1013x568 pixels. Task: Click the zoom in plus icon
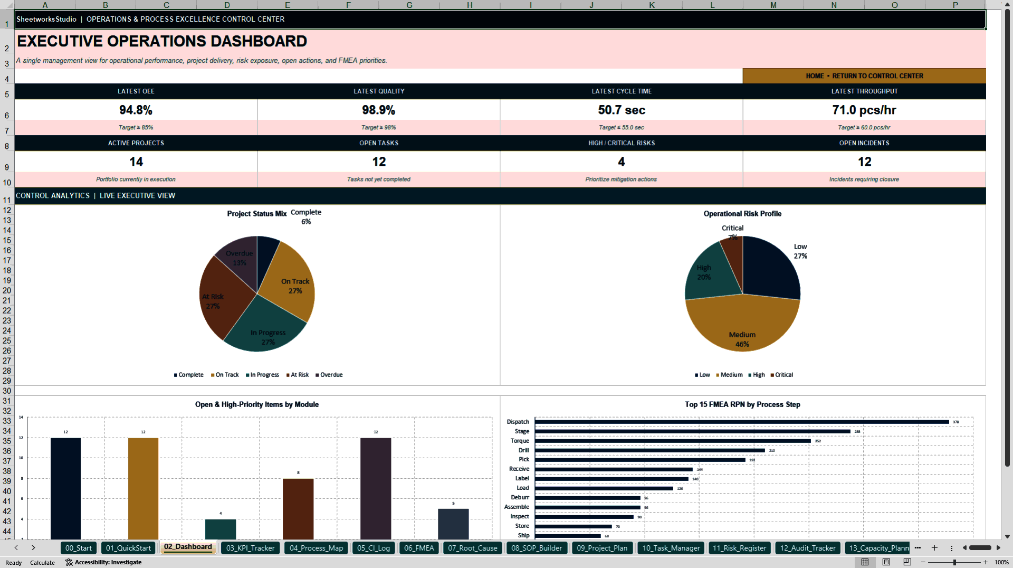[985, 562]
